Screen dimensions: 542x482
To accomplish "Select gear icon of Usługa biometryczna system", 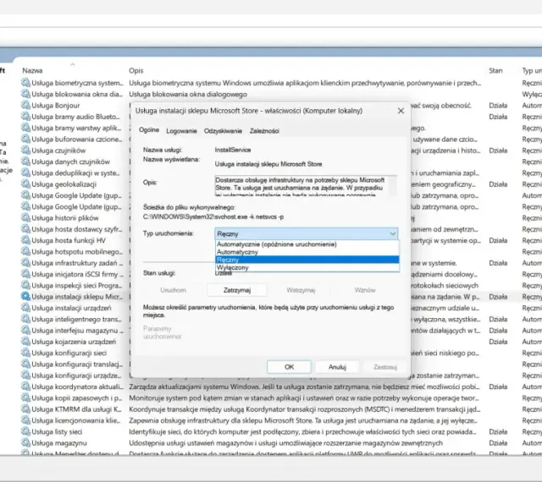I will (x=25, y=83).
